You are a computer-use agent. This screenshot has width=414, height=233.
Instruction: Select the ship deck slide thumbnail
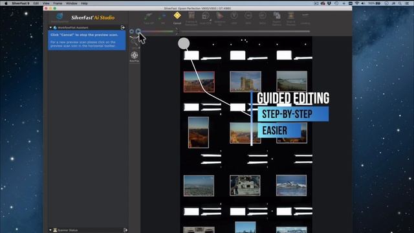tap(245, 186)
